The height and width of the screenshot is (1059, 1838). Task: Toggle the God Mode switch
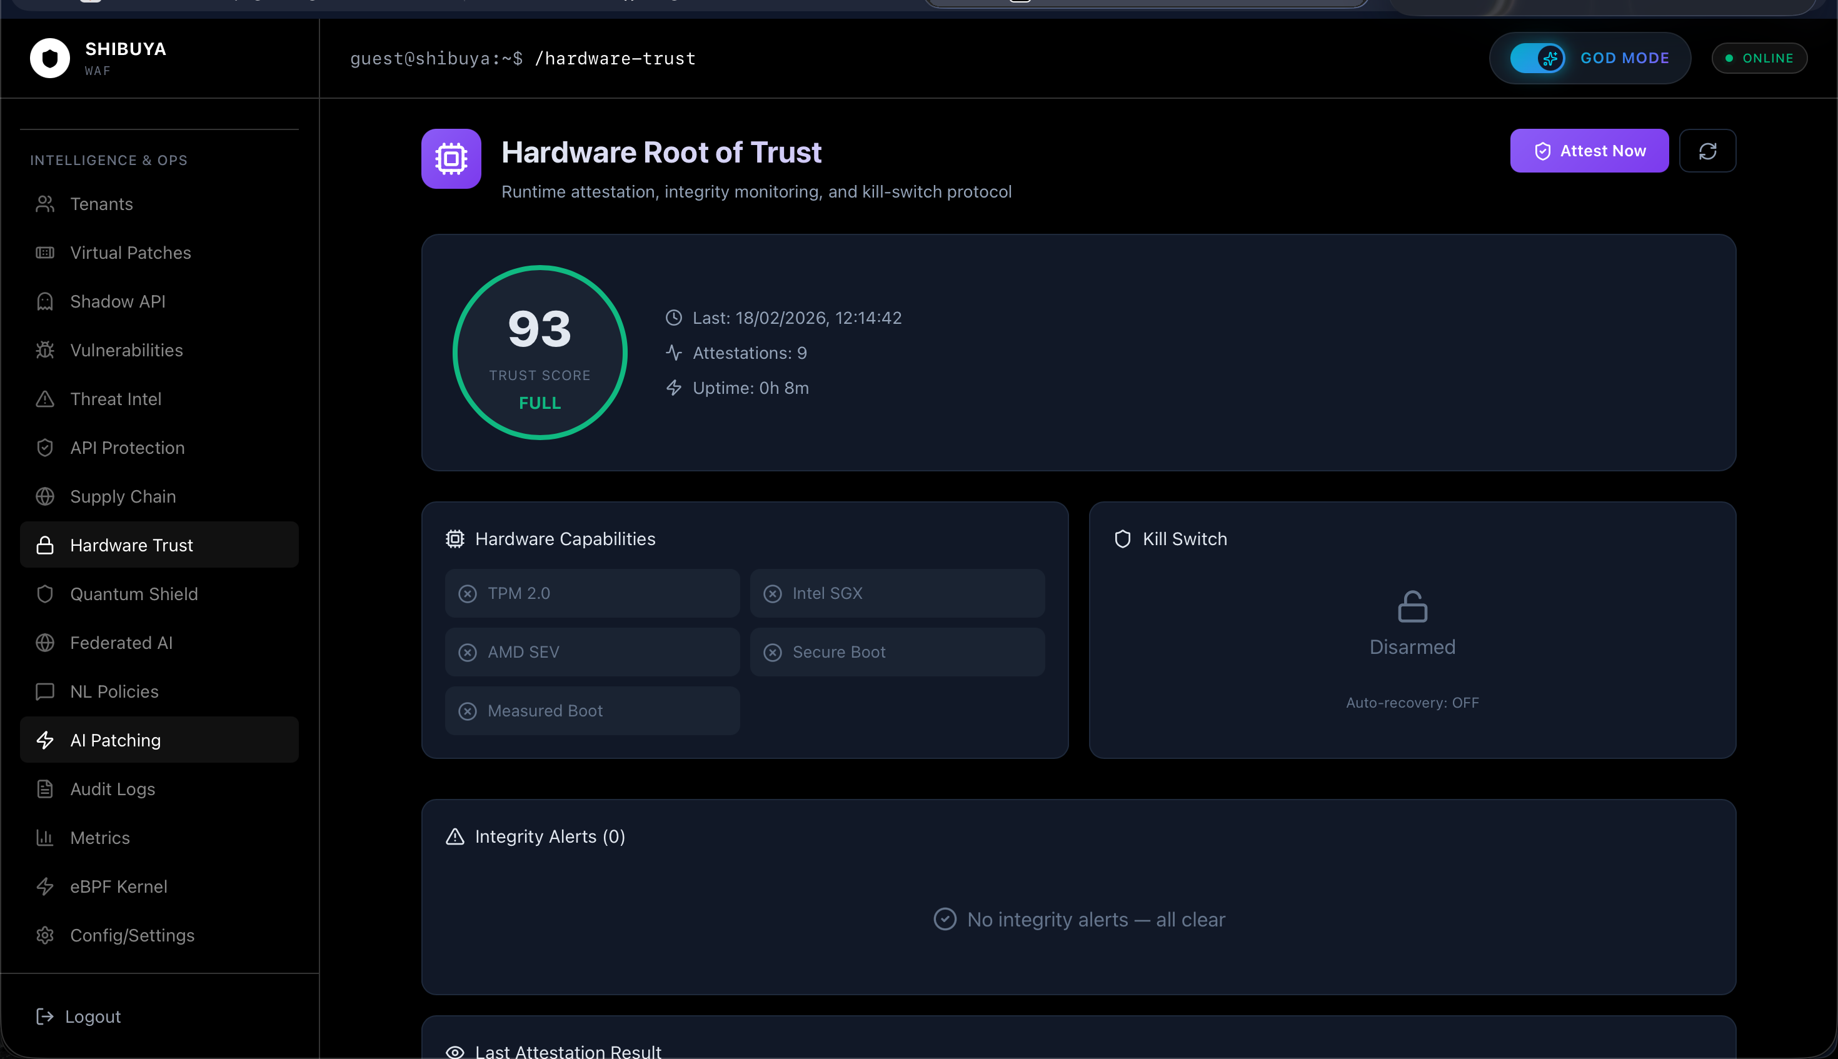coord(1537,58)
